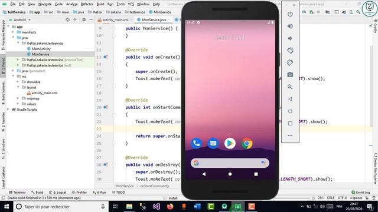Collapse all in the project panel
378x212 pixels.
tap(75, 19)
